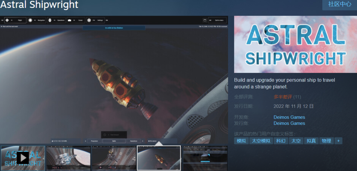This screenshot has width=357, height=171.
Task: Select the third thumbnail with docked ship
Action: pos(114,158)
